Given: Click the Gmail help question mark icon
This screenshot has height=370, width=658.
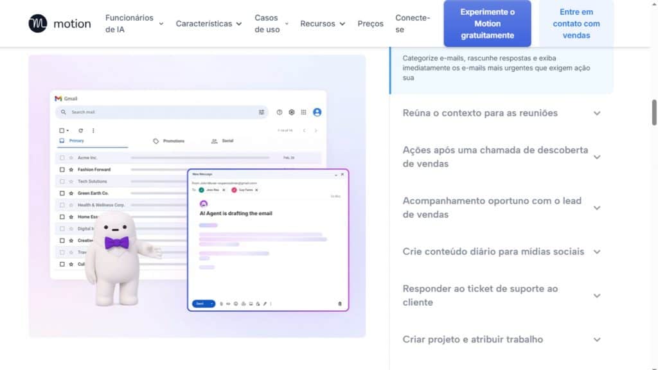Looking at the screenshot, I should (x=280, y=112).
